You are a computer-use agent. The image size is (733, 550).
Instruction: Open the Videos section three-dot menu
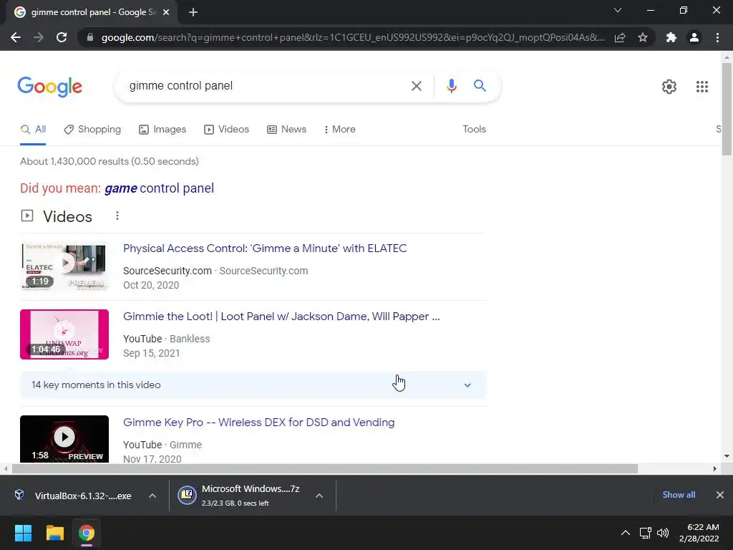117,216
